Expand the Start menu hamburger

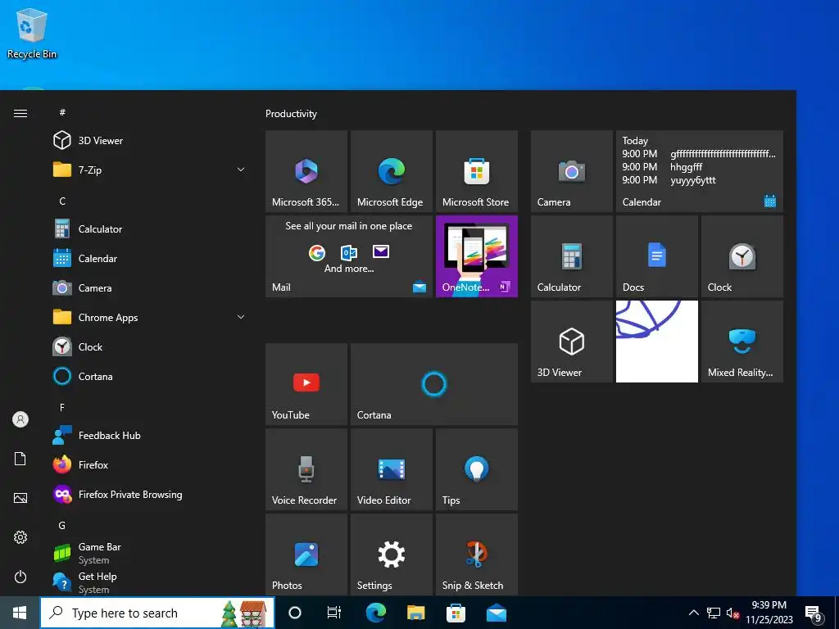tap(20, 113)
